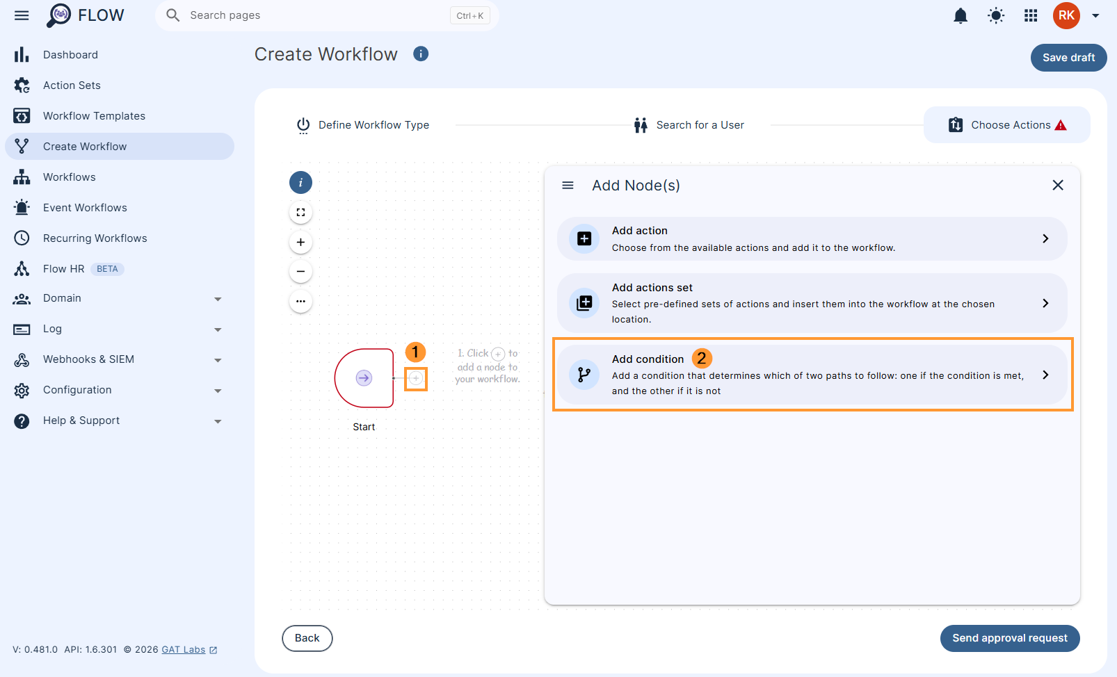Click the Workflows hierarchy icon
Screen dimensions: 1117x677
pos(22,177)
